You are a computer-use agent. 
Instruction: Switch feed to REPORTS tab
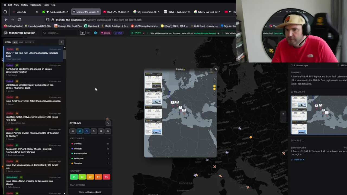tap(30, 42)
